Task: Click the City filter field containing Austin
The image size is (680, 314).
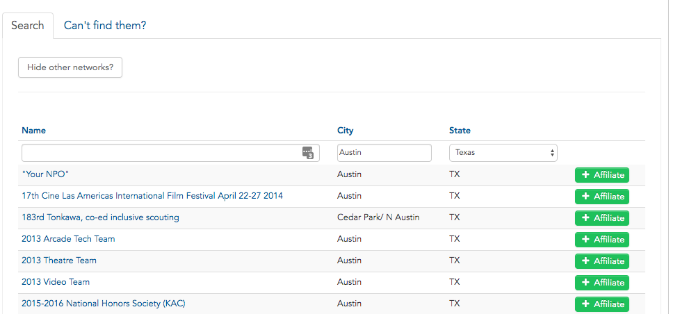Action: click(384, 153)
